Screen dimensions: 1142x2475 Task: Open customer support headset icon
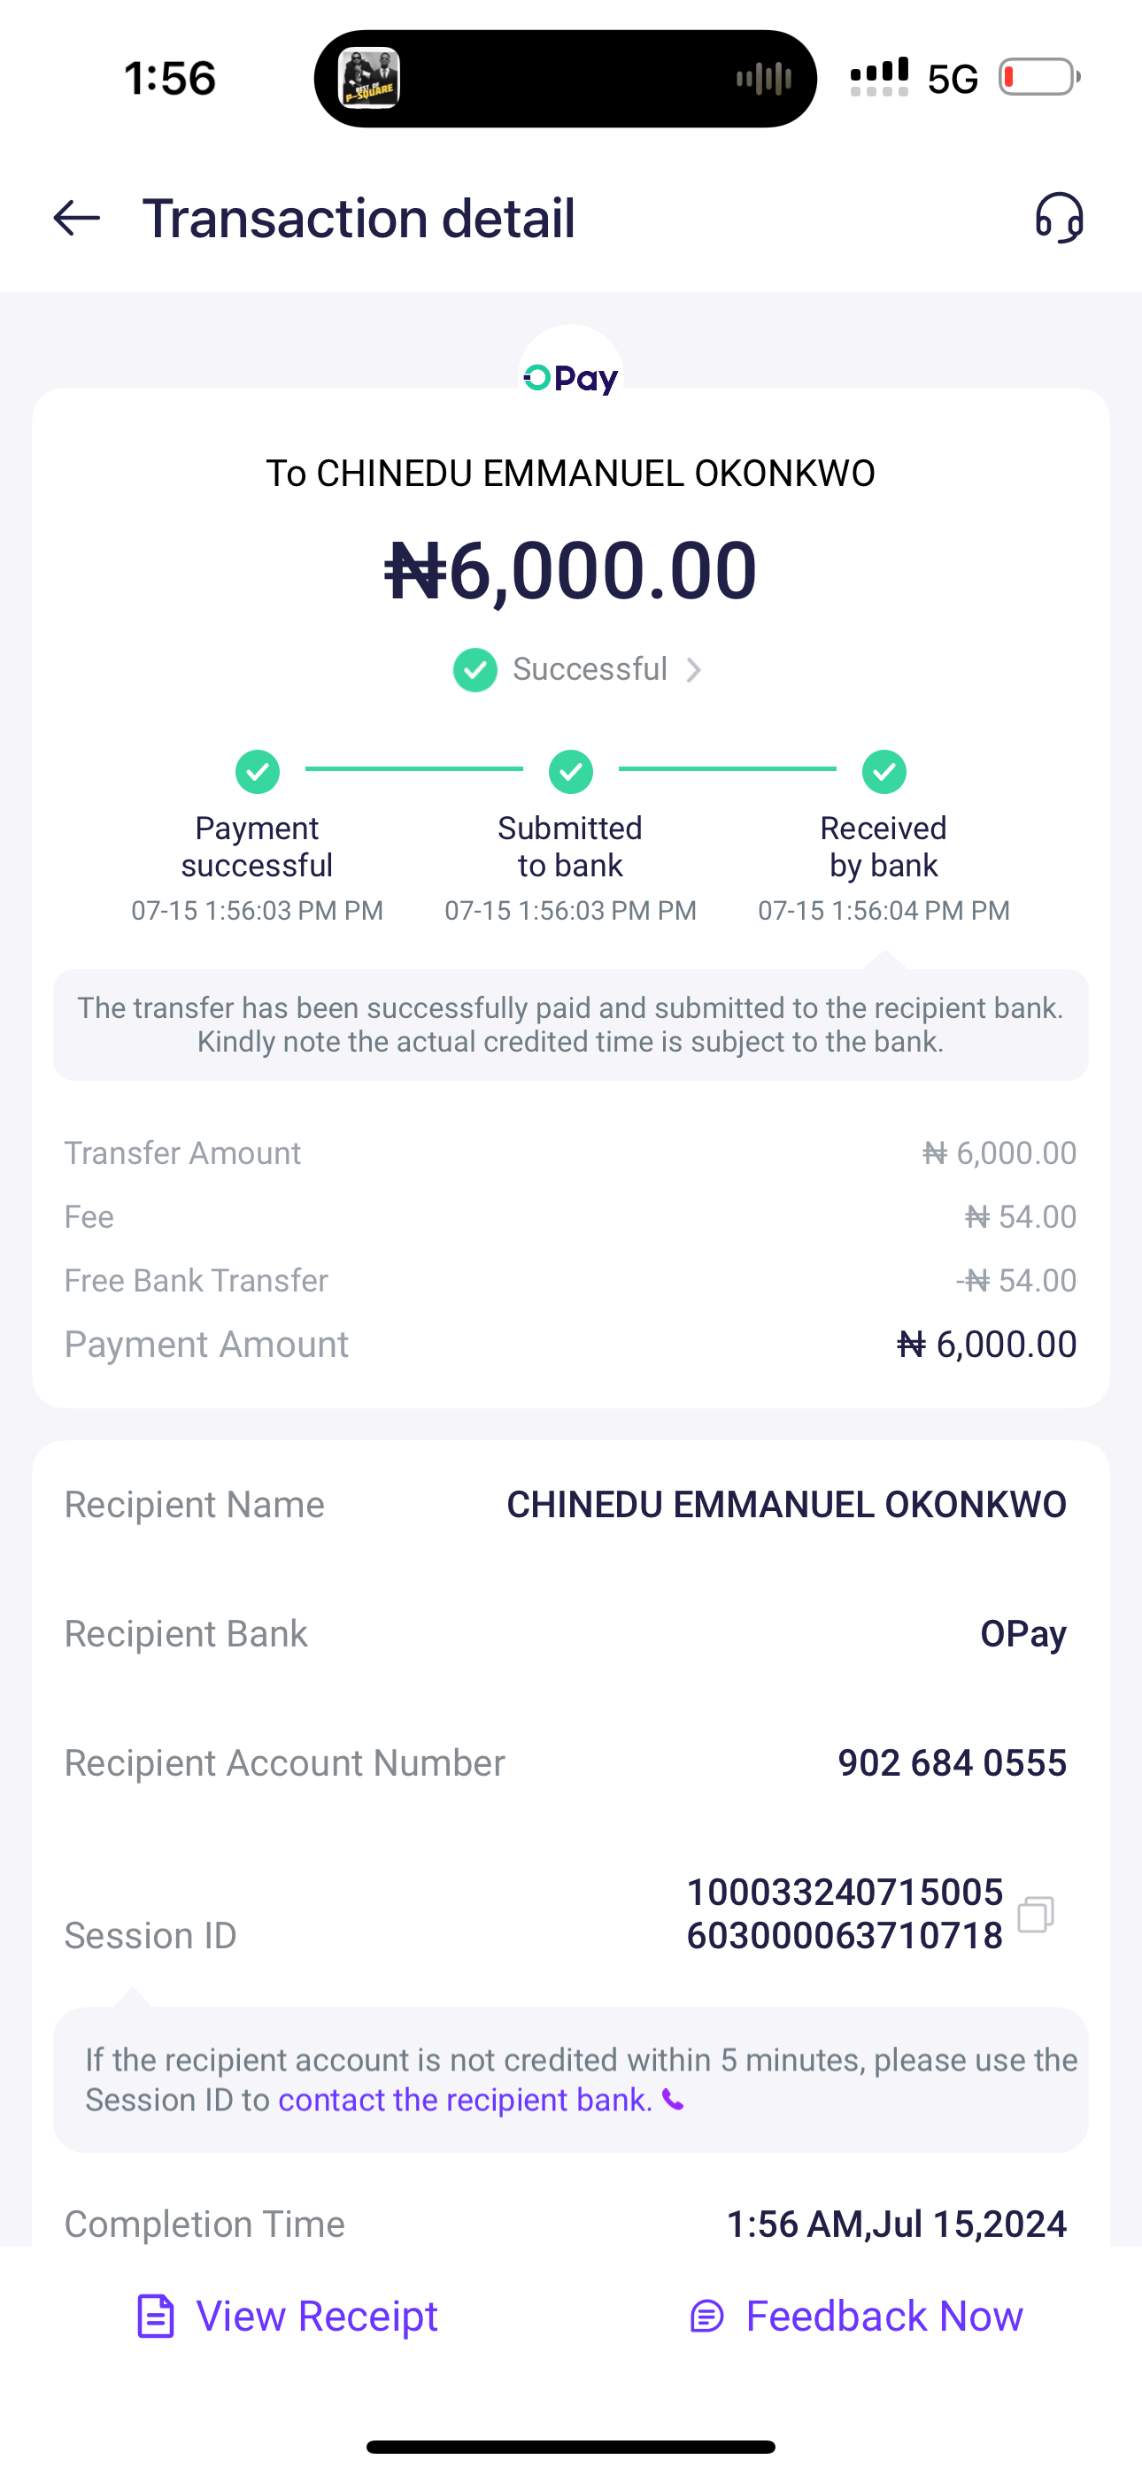(1060, 218)
